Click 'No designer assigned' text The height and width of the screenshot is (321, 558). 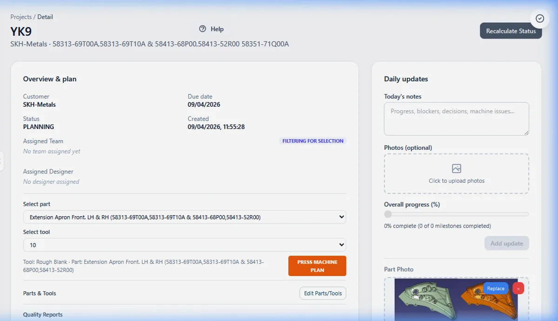(51, 182)
